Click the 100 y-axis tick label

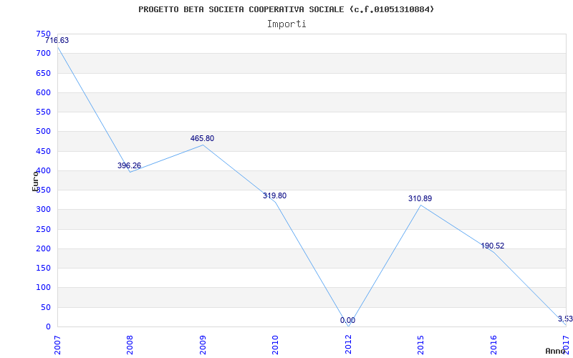43,288
